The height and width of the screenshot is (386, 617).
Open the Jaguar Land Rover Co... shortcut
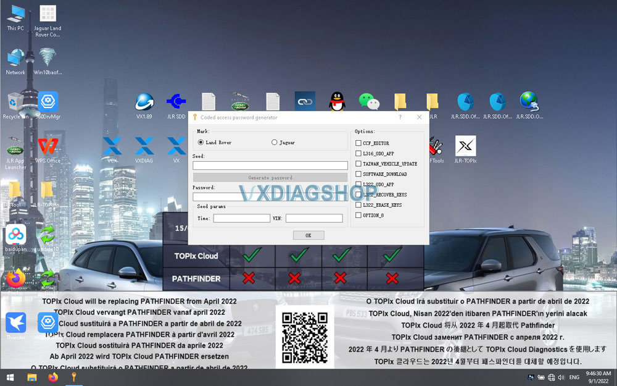point(48,21)
